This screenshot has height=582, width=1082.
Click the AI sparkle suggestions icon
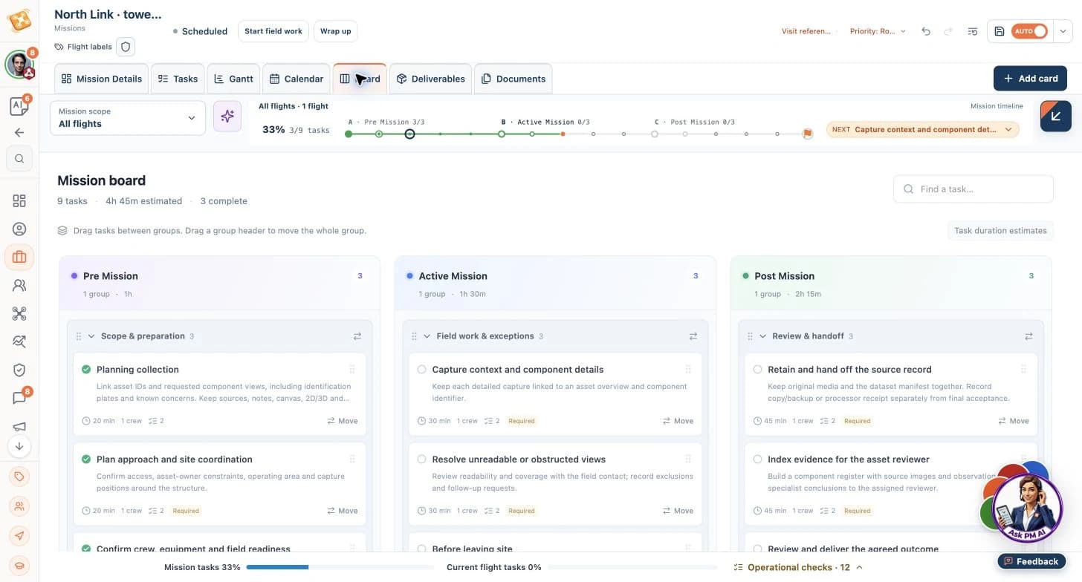tap(227, 117)
